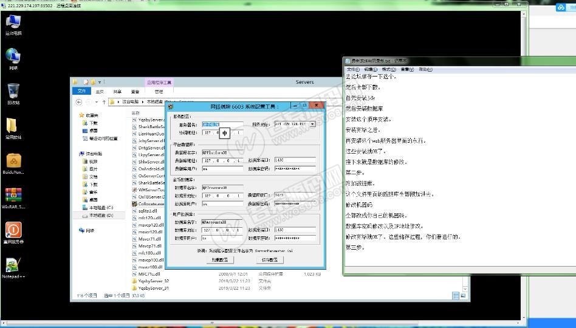This screenshot has height=328, width=576.
Task: Click the explorer file list scroll-down arrow
Action: click(x=465, y=289)
